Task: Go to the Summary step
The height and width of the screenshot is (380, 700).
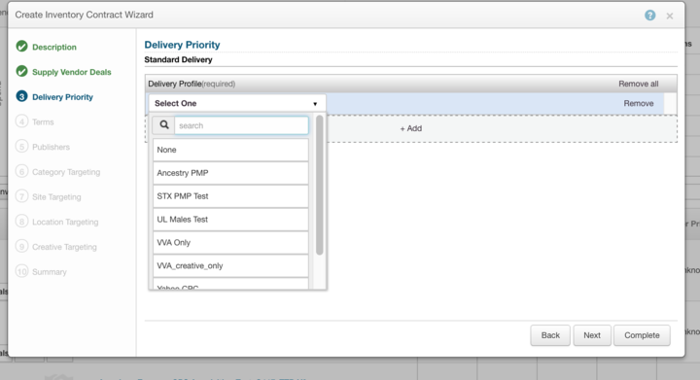Action: [x=50, y=271]
